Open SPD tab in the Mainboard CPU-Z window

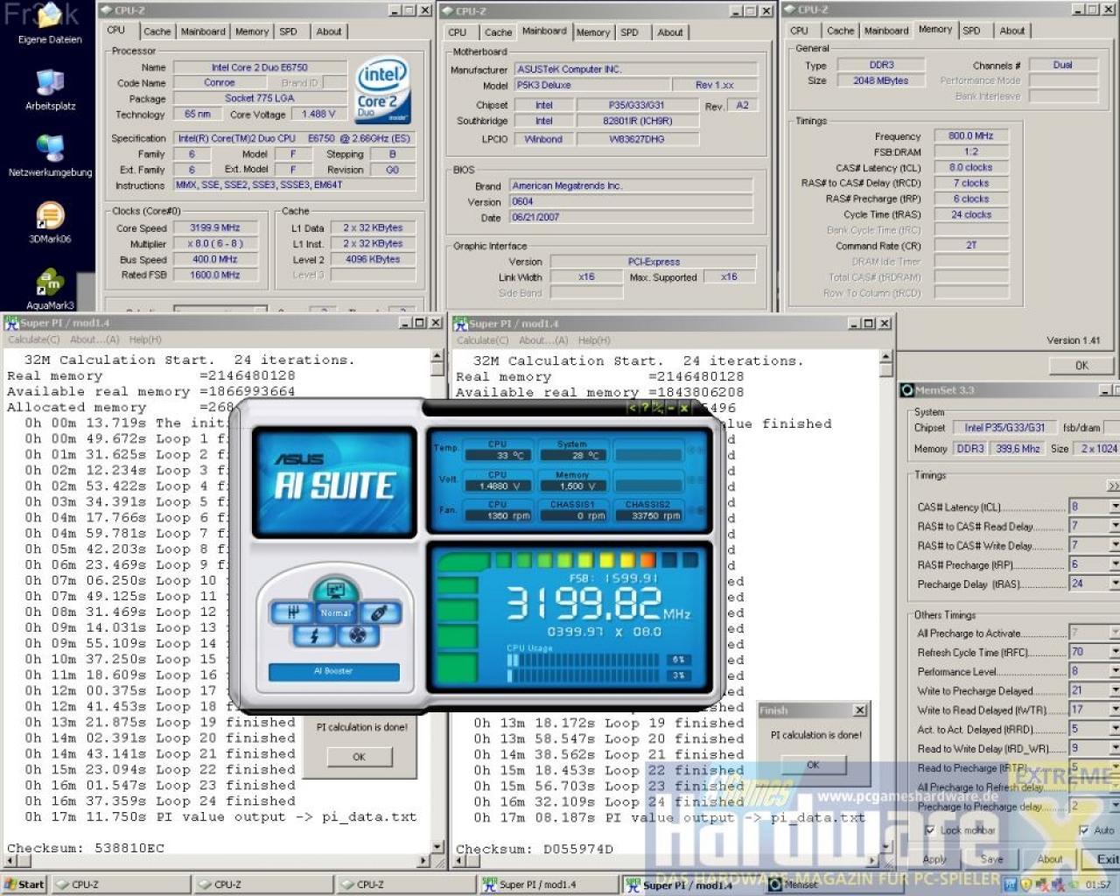[x=629, y=32]
